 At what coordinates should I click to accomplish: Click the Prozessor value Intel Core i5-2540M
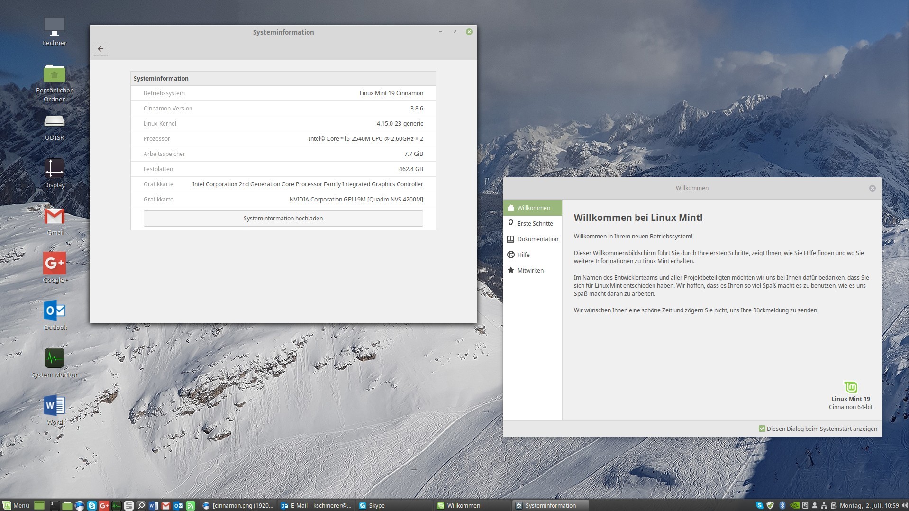pyautogui.click(x=365, y=138)
